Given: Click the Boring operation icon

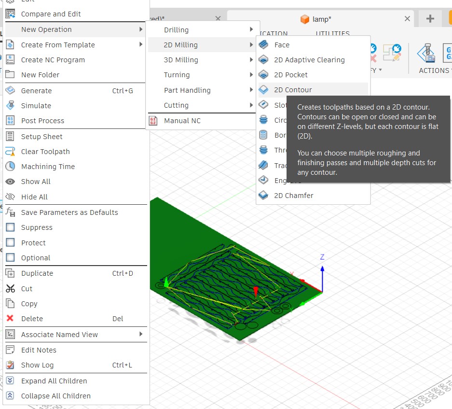Looking at the screenshot, I should tap(263, 135).
